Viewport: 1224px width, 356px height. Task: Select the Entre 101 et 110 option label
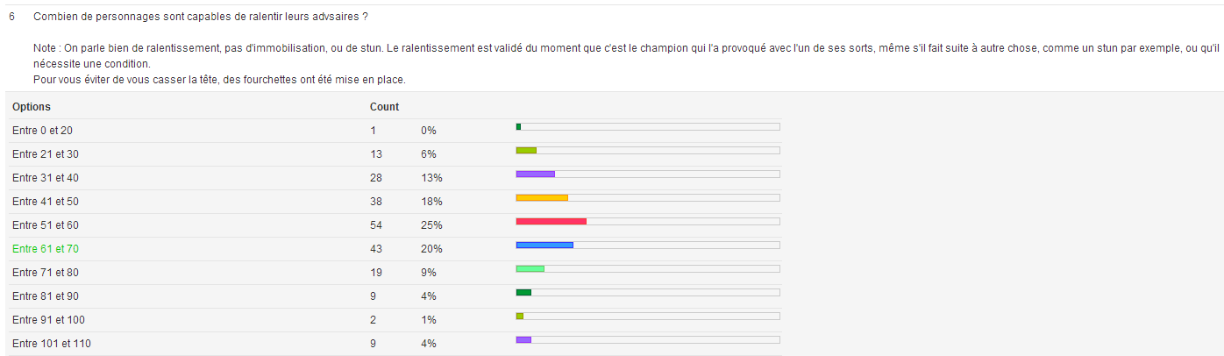(52, 344)
